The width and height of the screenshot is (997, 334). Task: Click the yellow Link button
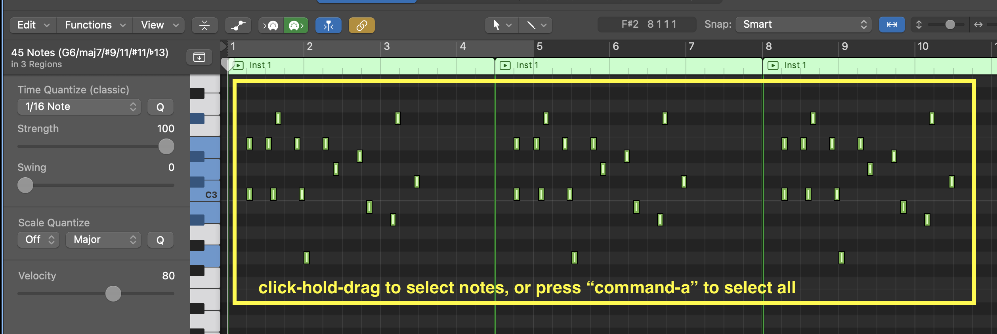click(x=361, y=25)
